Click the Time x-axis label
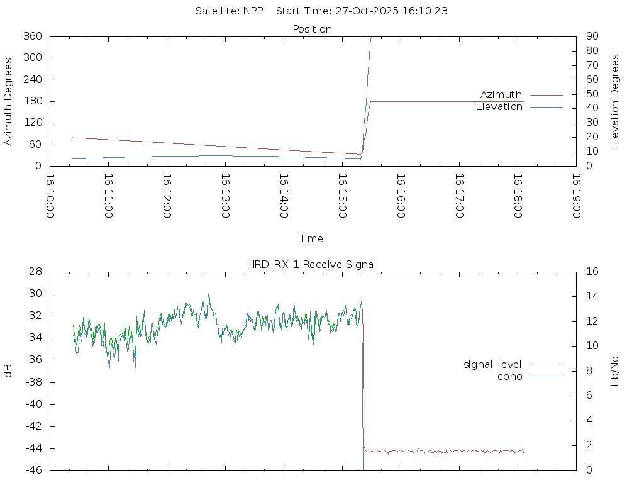The image size is (644, 483). [x=311, y=239]
